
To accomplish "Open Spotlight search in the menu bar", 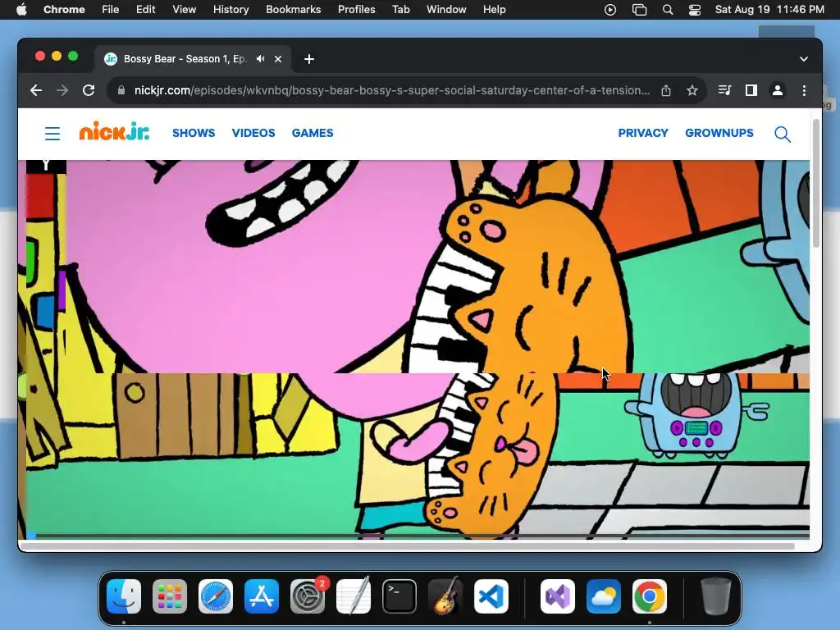I will click(668, 10).
